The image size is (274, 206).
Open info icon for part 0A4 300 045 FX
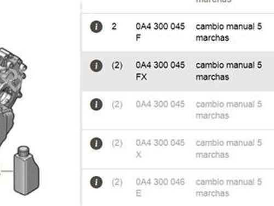pos(96,65)
